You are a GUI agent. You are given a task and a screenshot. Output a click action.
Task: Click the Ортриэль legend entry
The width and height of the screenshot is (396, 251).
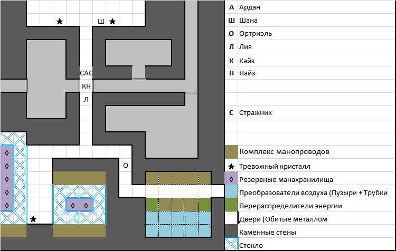point(256,34)
